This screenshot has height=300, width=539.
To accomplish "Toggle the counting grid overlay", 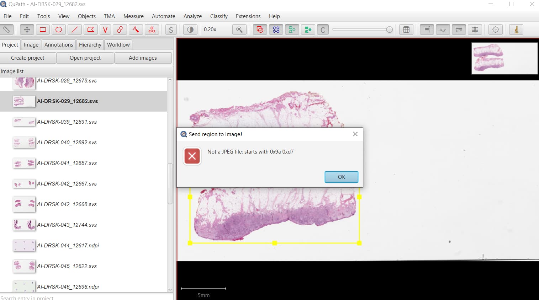I will pos(475,30).
